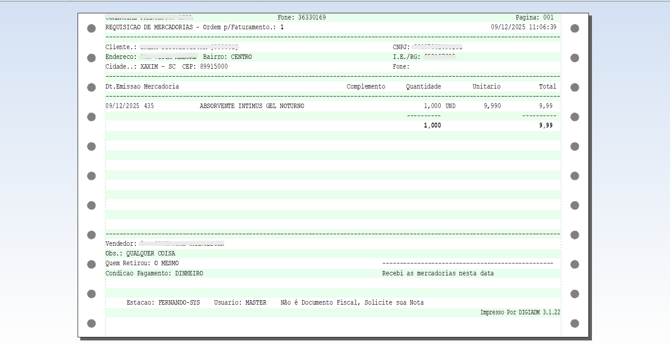Screen dimensions: 670x344
Task: Click the payment condition DINHEIRO
Action: (189, 273)
